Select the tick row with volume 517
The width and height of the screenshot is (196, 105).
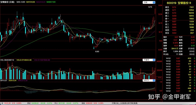click(180, 64)
